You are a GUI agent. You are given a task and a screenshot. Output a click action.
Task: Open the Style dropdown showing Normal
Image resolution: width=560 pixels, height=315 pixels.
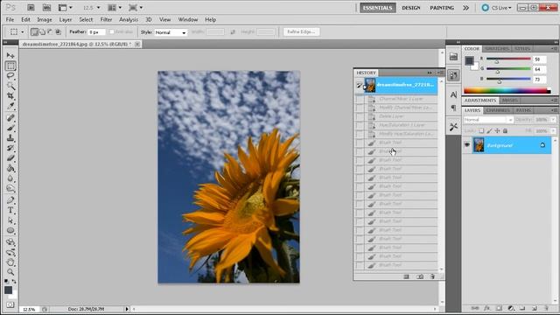click(x=171, y=32)
